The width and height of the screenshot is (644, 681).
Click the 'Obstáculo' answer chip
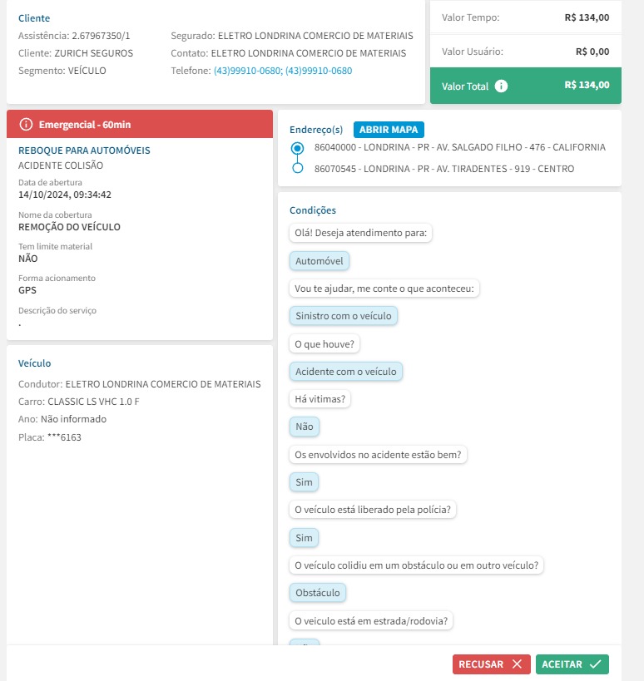pos(319,593)
